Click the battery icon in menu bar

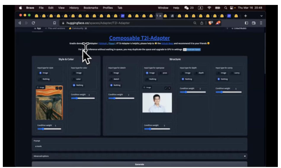click(218, 8)
